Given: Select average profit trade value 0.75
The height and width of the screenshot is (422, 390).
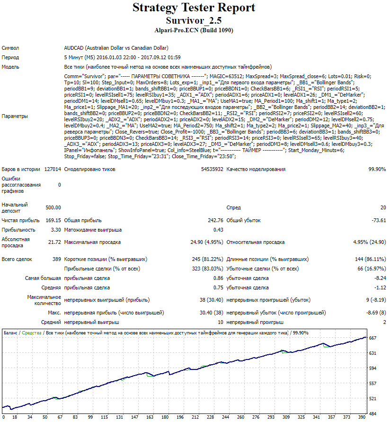Looking at the screenshot, I should pos(218,287).
